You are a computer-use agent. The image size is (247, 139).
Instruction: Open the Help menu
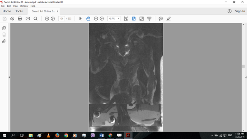33,6
